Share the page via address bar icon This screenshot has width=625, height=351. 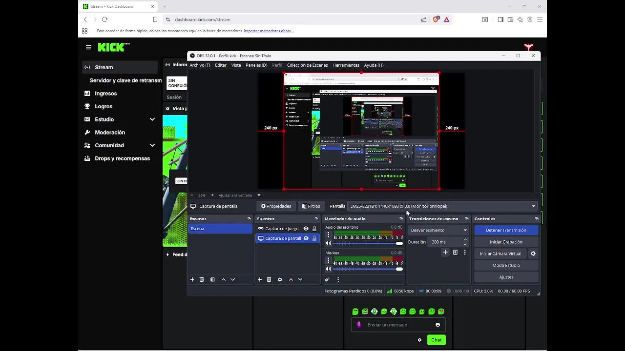(424, 19)
